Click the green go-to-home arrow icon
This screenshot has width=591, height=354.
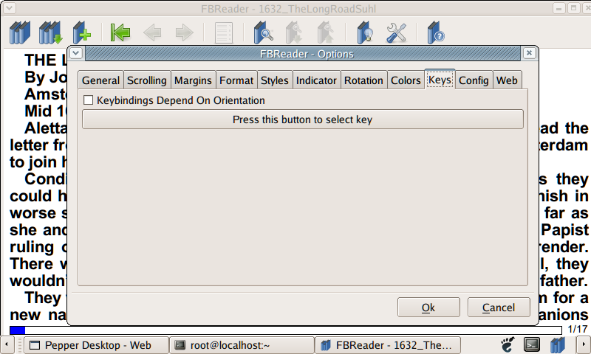[120, 32]
